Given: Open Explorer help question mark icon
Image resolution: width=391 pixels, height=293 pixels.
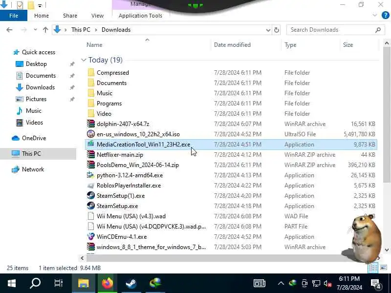Looking at the screenshot, I should click(x=385, y=15).
